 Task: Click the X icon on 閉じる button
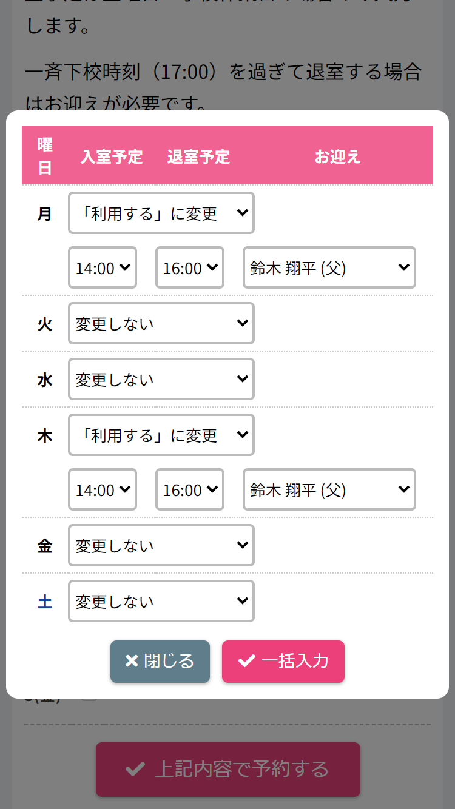[x=132, y=661]
